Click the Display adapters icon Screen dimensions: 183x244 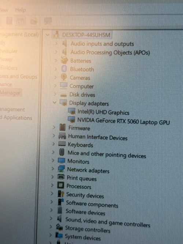pos(63,103)
